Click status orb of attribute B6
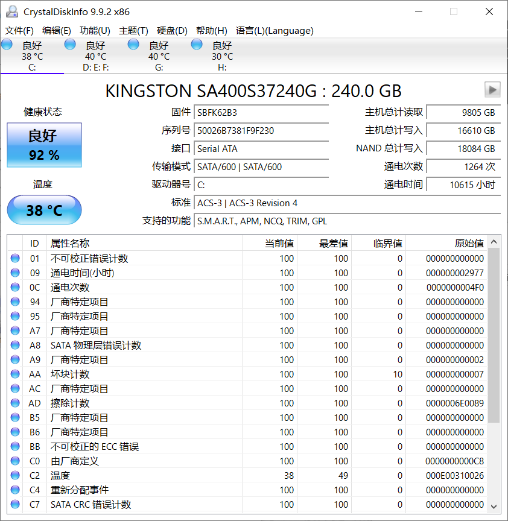Image resolution: width=508 pixels, height=521 pixels. [x=15, y=432]
